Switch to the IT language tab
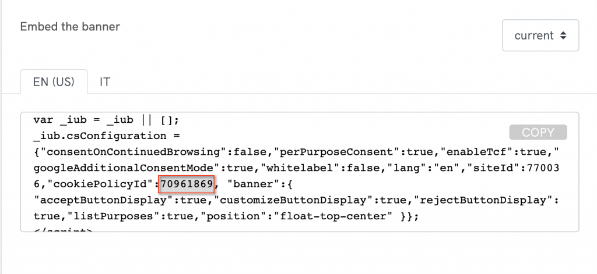The height and width of the screenshot is (274, 597). point(105,81)
